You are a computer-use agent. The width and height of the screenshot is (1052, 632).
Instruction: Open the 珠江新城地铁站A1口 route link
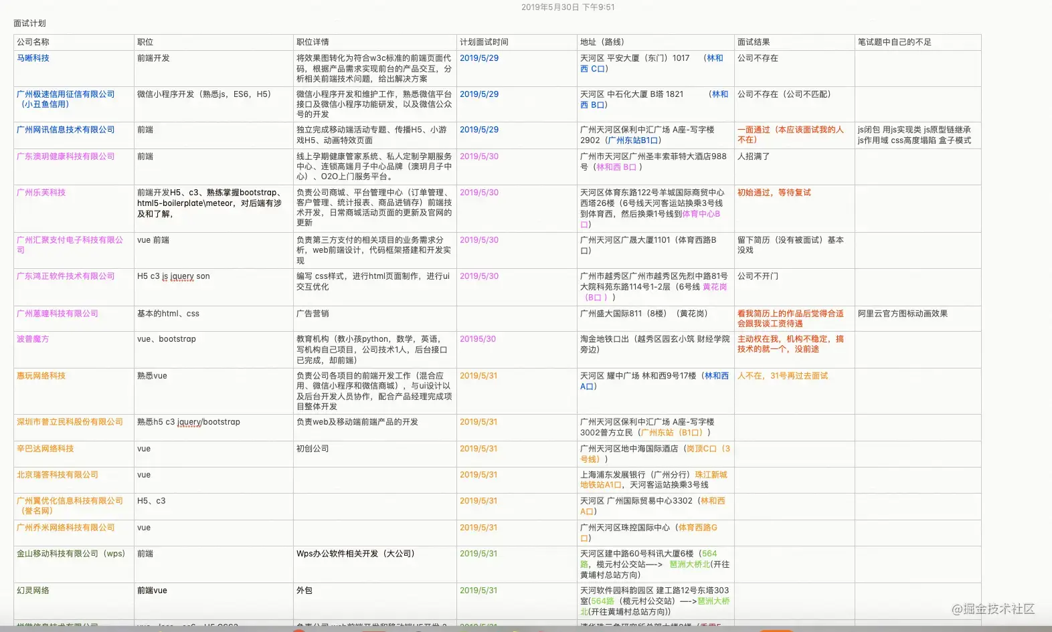click(x=654, y=480)
